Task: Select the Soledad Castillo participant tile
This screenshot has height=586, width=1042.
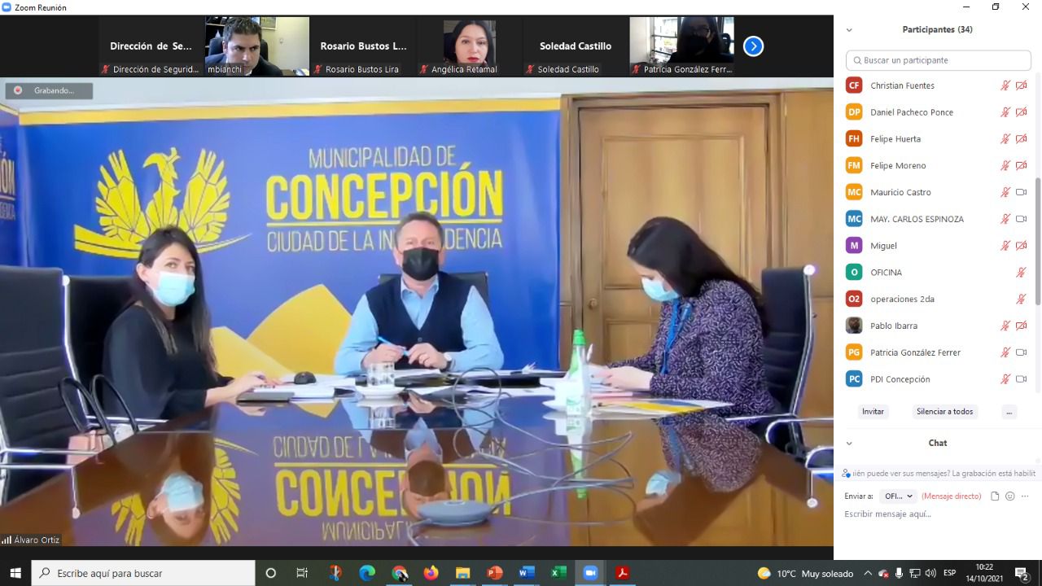Action: tap(576, 46)
